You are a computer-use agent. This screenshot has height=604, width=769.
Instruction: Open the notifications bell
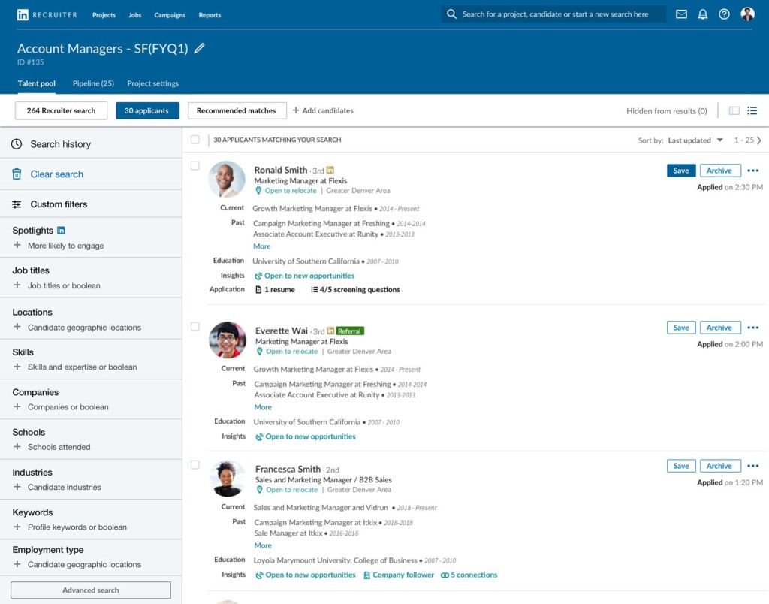pyautogui.click(x=703, y=14)
